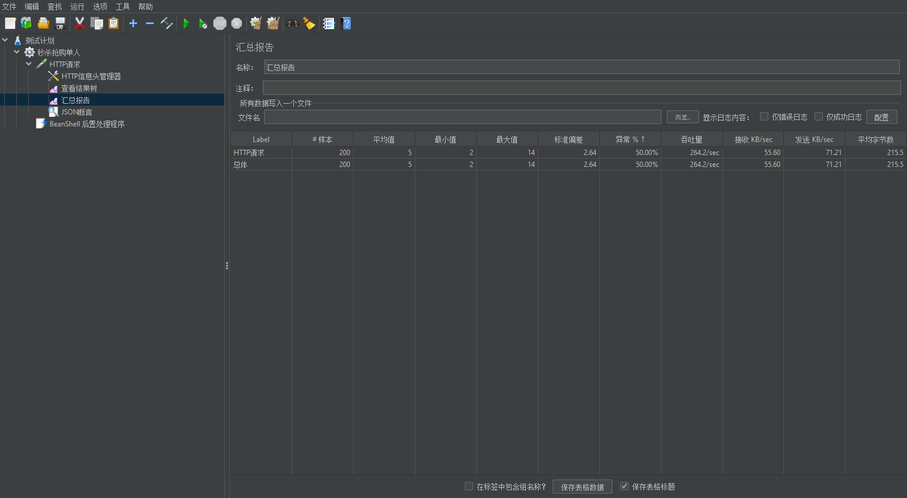Cut the selected element with scissors

coord(79,23)
